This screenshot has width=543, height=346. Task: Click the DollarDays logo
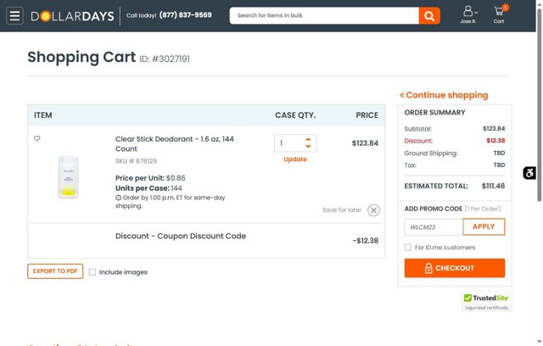[x=72, y=16]
